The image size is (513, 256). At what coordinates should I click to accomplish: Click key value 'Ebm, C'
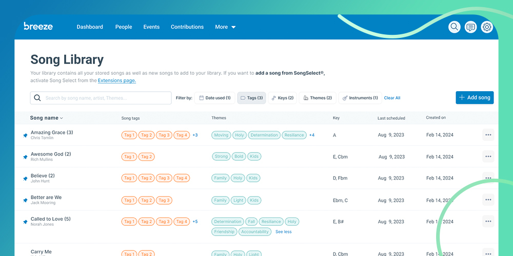point(340,200)
